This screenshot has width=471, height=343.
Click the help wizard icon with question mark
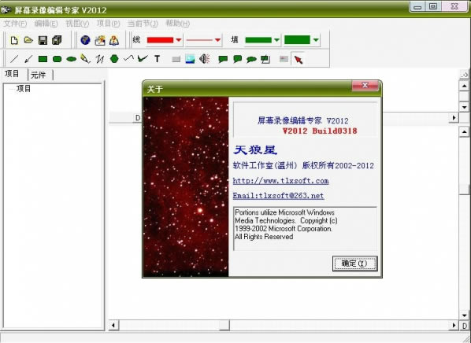point(114,40)
